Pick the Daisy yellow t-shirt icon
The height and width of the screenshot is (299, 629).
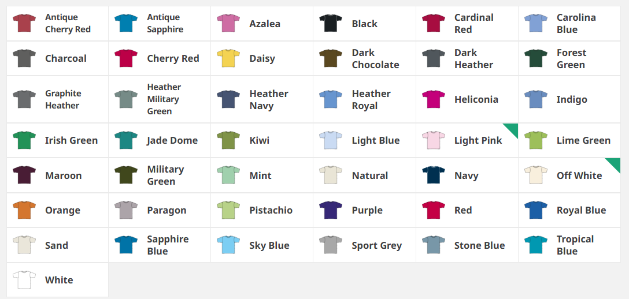tap(228, 58)
